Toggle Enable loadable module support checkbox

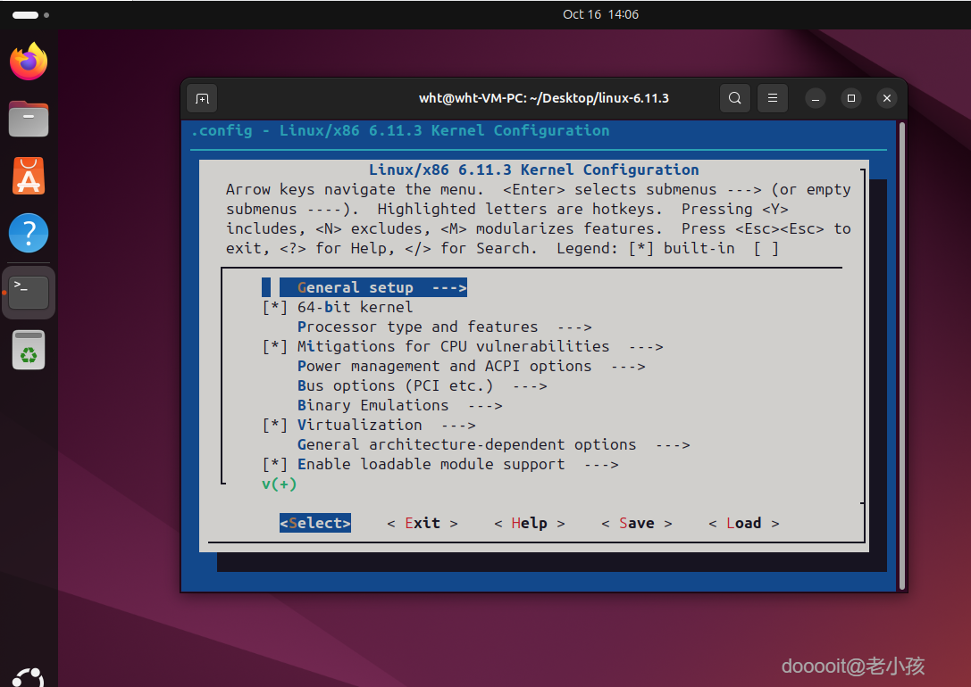(275, 464)
